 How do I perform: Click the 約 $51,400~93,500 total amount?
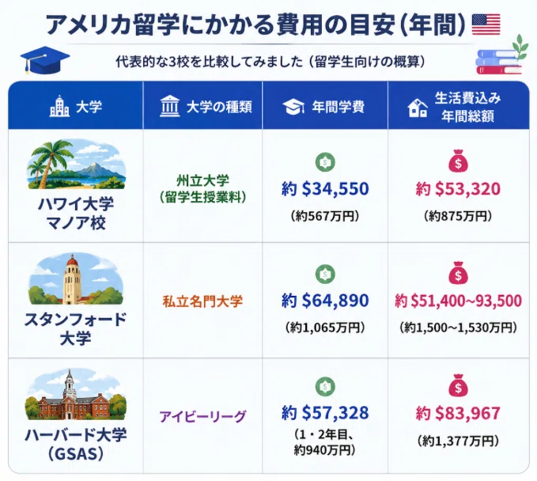click(458, 301)
